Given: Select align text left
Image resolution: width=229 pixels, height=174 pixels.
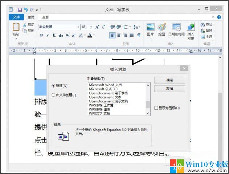Looking at the screenshot, I should pos(112,35).
